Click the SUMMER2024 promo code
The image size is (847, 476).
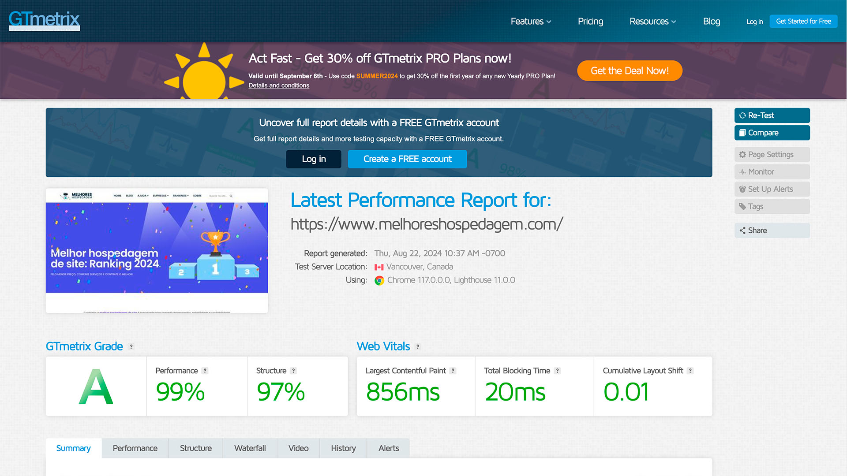click(x=377, y=76)
